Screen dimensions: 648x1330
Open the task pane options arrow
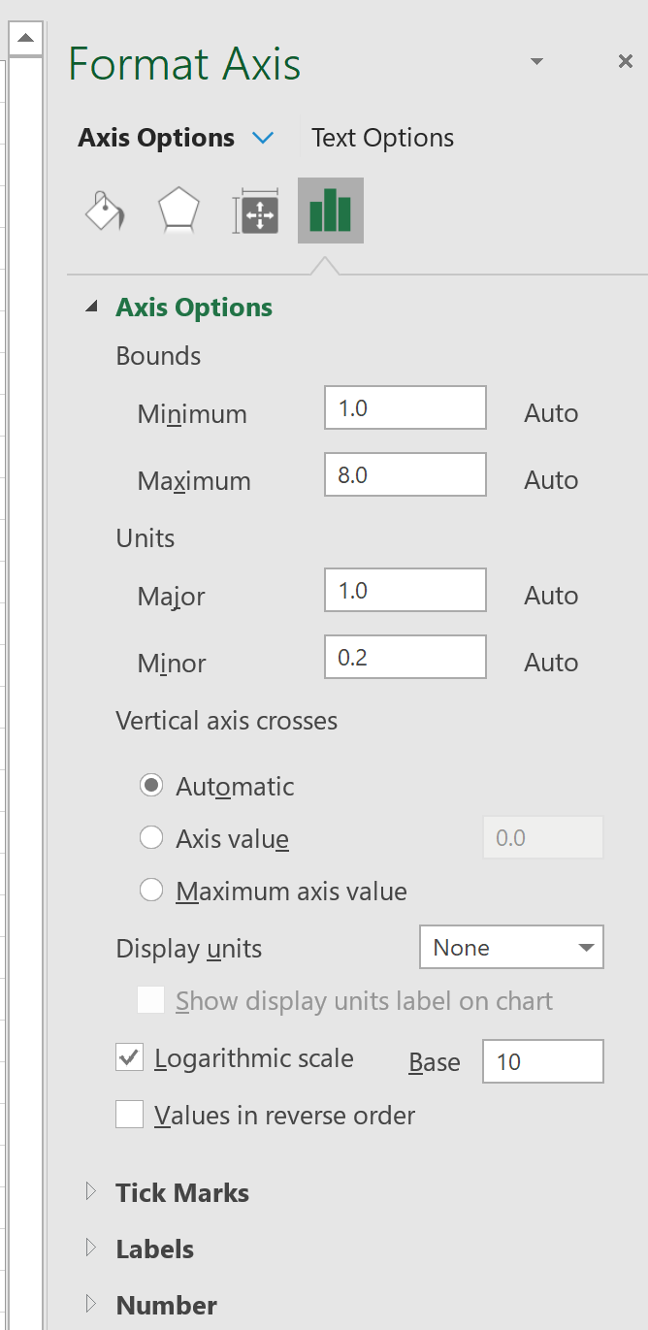tap(536, 62)
